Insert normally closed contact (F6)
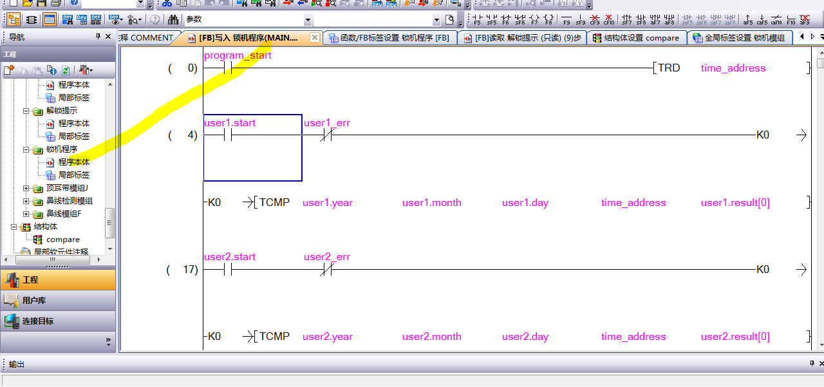This screenshot has width=824, height=387. coord(505,19)
